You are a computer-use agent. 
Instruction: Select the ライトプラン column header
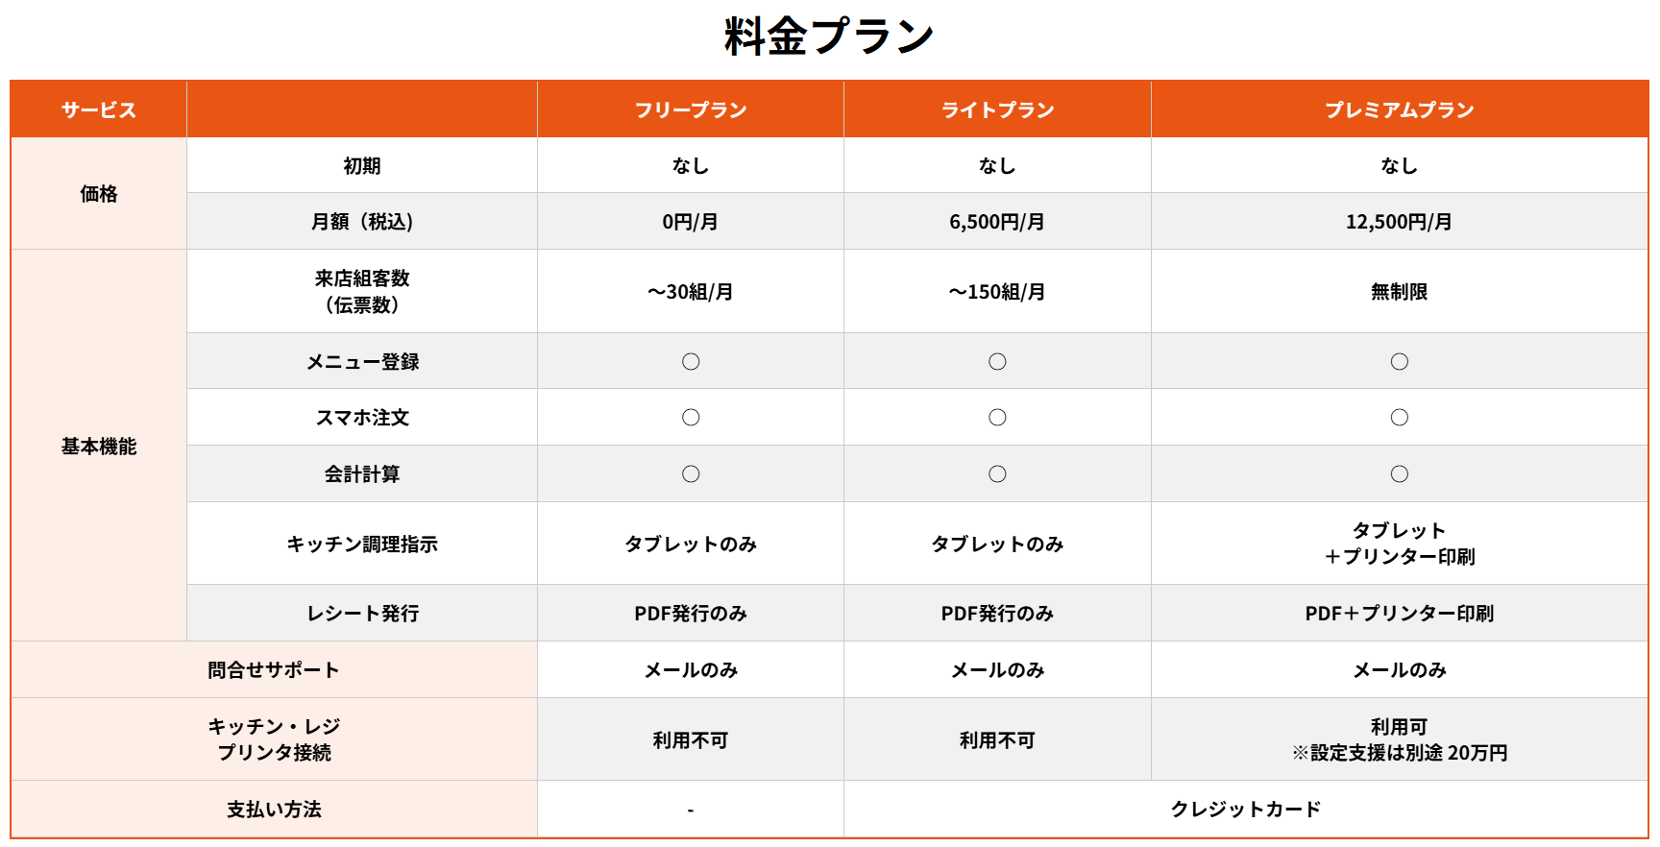point(997,109)
